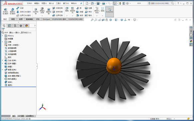The height and width of the screenshot is (121, 194).
Task: Select the 线性阵列 linear pattern tool
Action: (73, 10)
